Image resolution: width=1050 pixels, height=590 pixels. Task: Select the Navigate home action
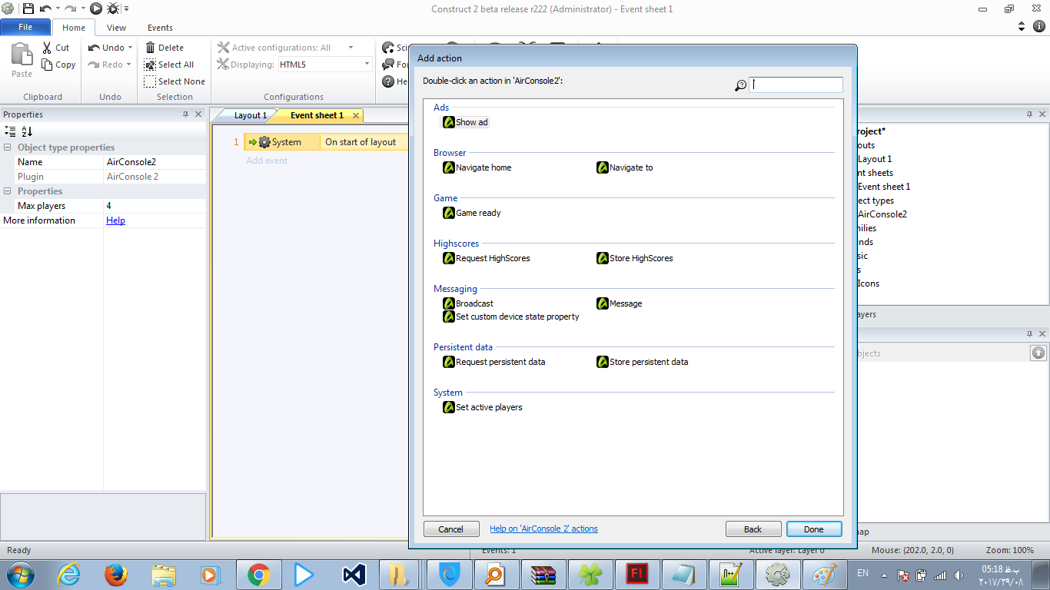483,167
